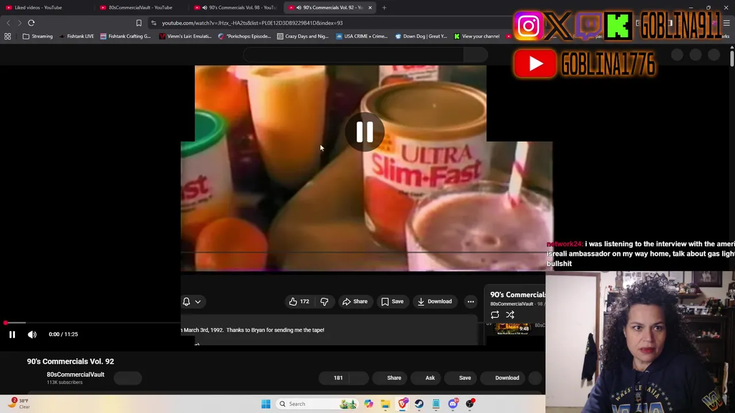Image resolution: width=735 pixels, height=413 pixels.
Task: Open File Explorer from the taskbar
Action: coord(385,404)
